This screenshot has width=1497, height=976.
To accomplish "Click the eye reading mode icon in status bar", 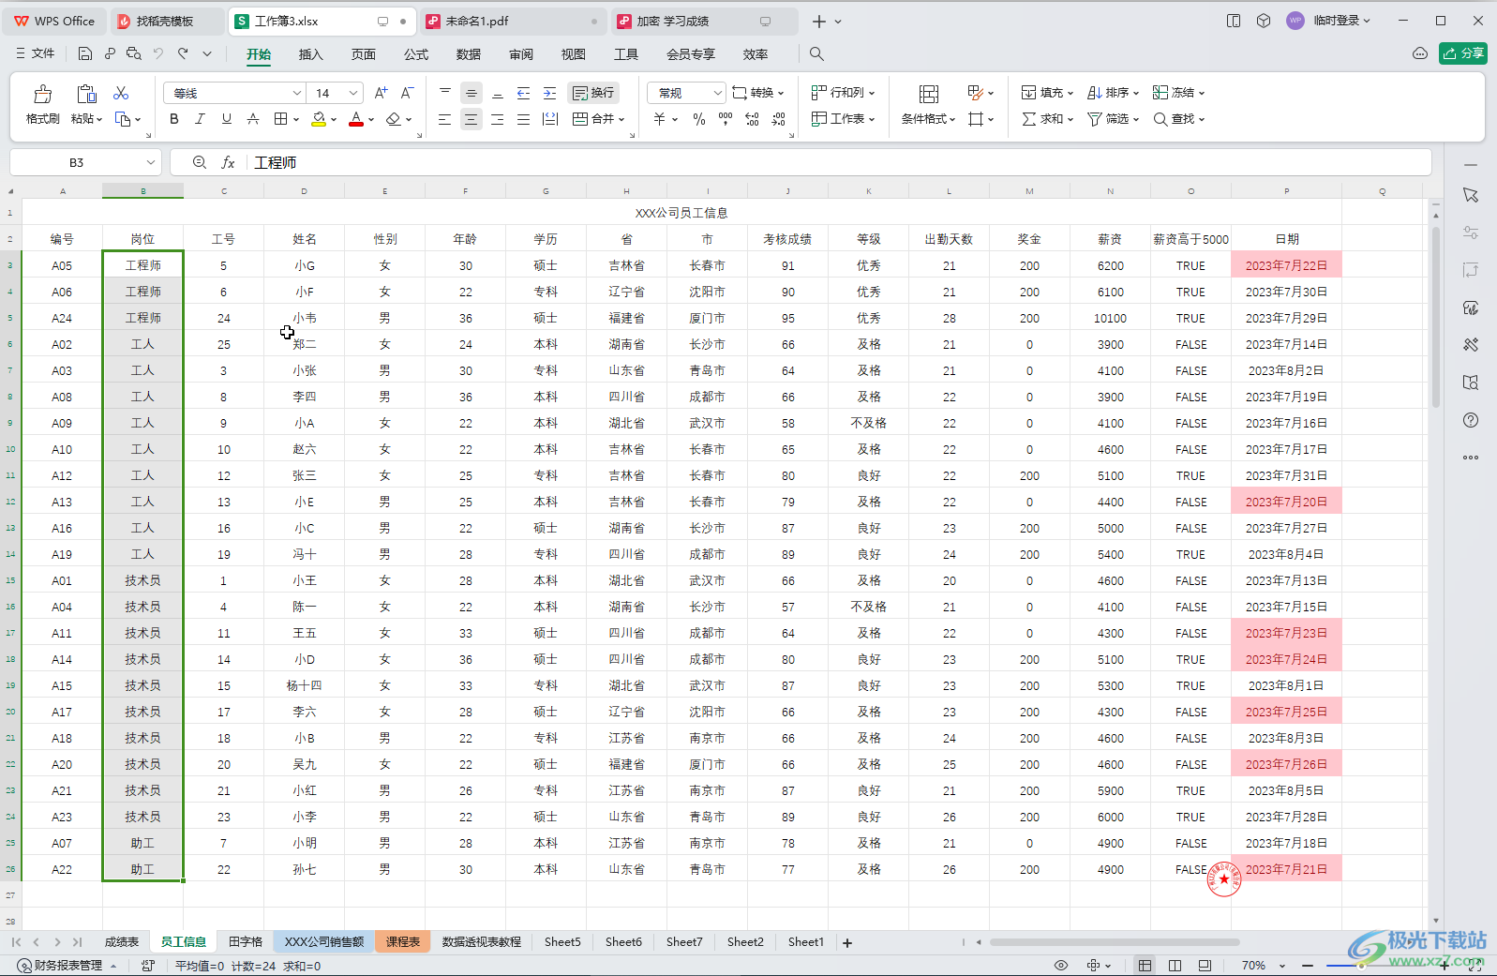I will tap(1061, 965).
